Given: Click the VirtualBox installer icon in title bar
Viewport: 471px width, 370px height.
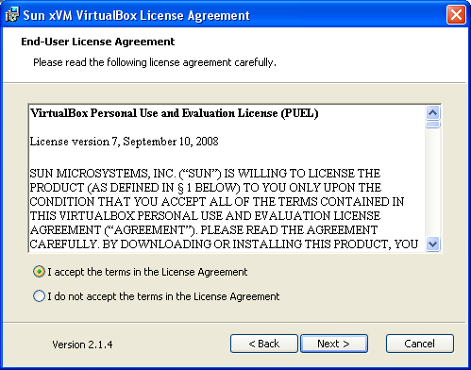Looking at the screenshot, I should (11, 15).
